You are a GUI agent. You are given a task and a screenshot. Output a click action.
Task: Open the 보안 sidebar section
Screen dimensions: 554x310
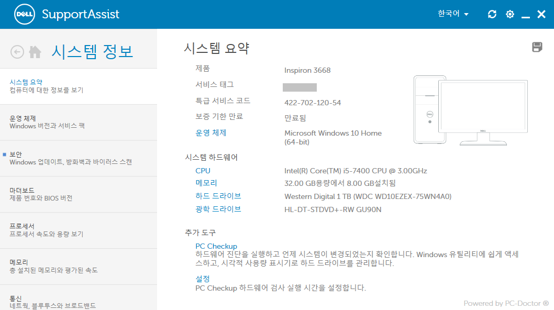coord(79,158)
